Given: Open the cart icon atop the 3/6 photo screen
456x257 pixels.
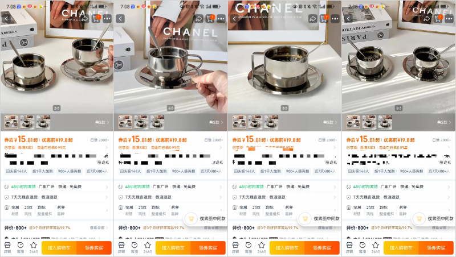Looking at the screenshot, I should point(324,19).
